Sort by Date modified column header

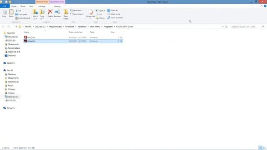tap(76, 32)
